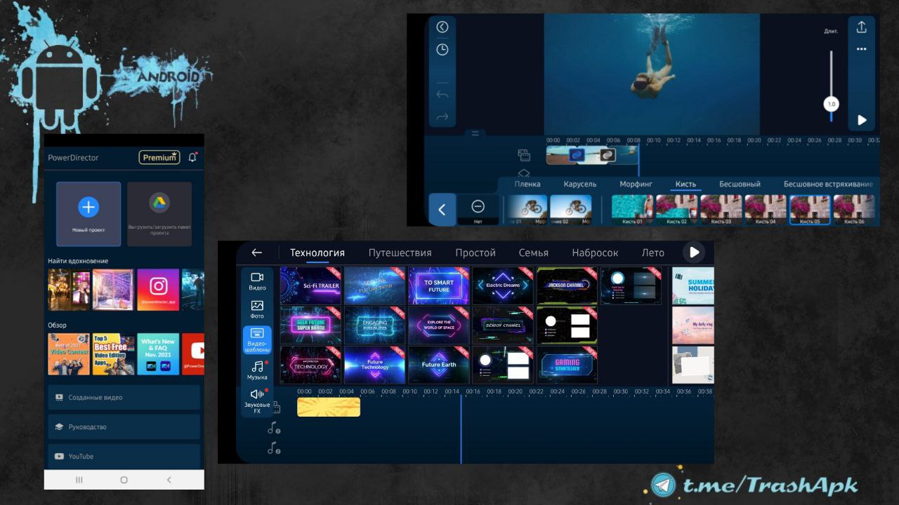Image resolution: width=899 pixels, height=505 pixels.
Task: Open the Лето template category
Action: pyautogui.click(x=653, y=252)
